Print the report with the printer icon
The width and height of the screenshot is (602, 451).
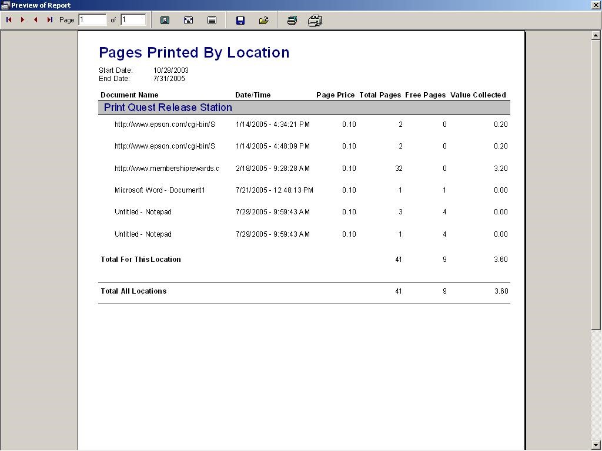tap(315, 20)
